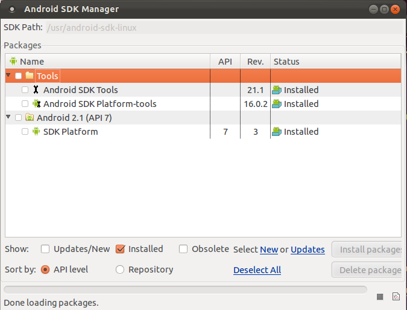Click the Android SDK Tools wrench icon

click(36, 89)
